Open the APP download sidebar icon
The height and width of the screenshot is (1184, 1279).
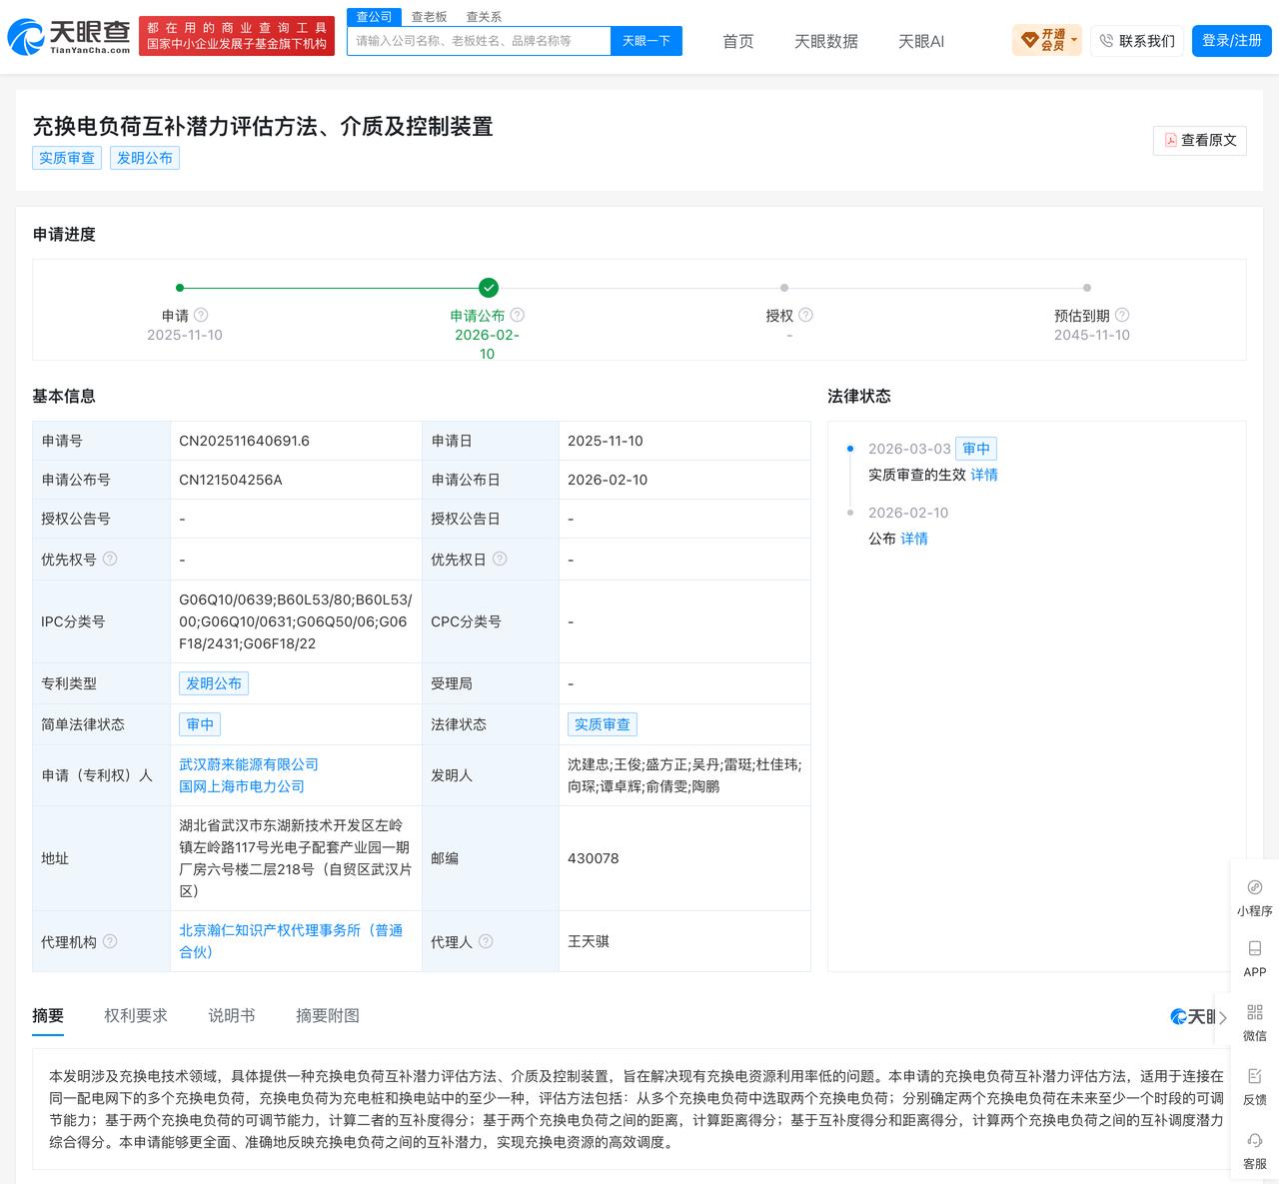(x=1255, y=948)
